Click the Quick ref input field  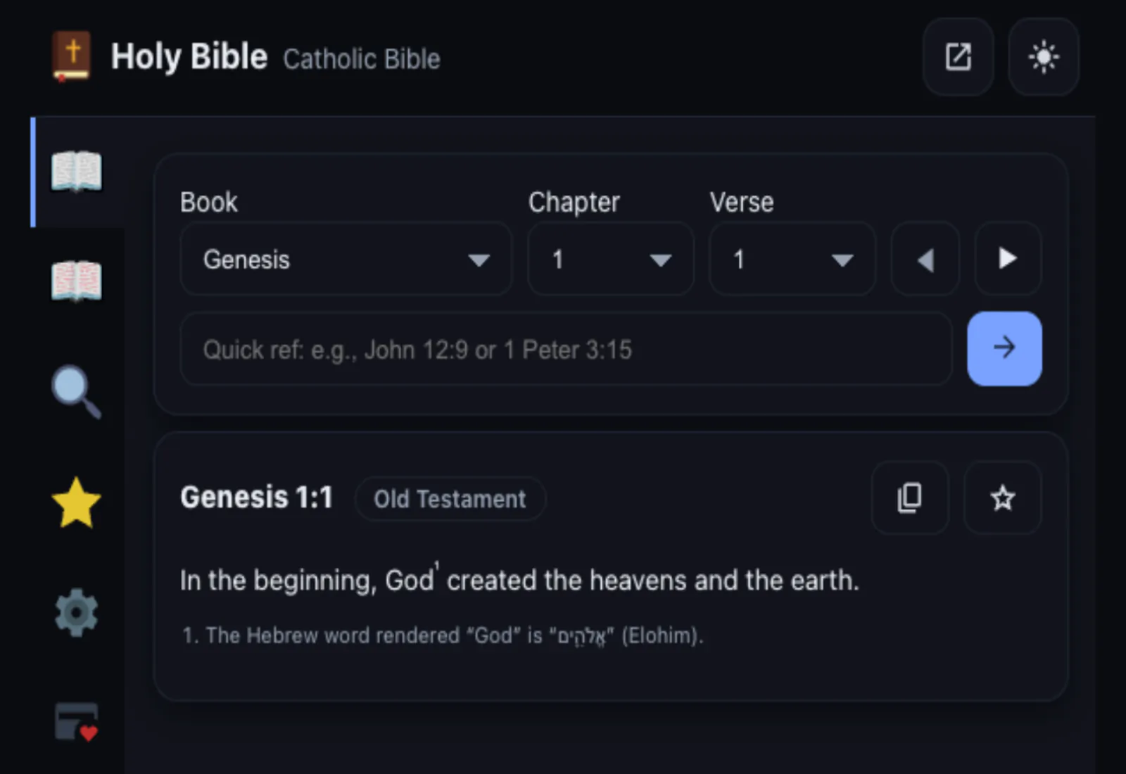click(x=566, y=350)
